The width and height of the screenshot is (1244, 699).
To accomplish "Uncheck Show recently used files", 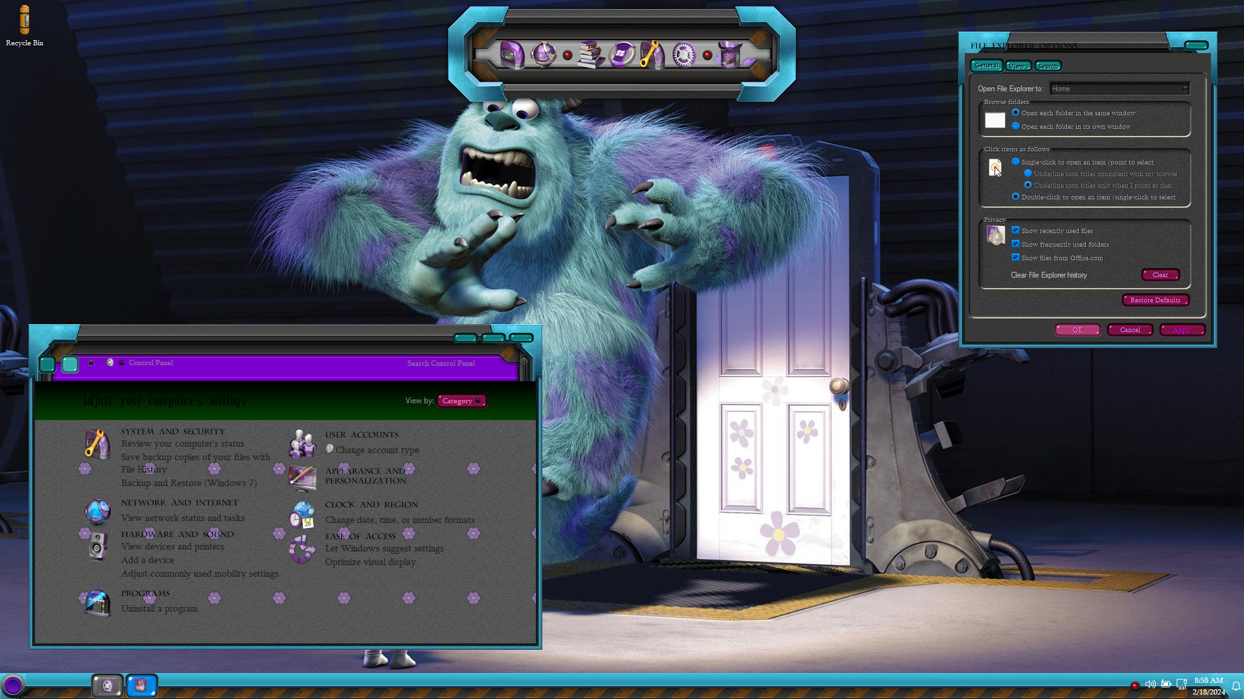I will (x=1015, y=230).
